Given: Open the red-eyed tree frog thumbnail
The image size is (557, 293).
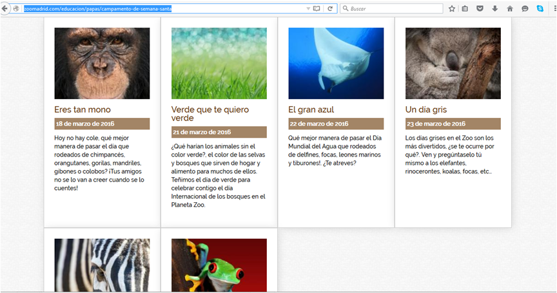Looking at the screenshot, I should click(219, 265).
